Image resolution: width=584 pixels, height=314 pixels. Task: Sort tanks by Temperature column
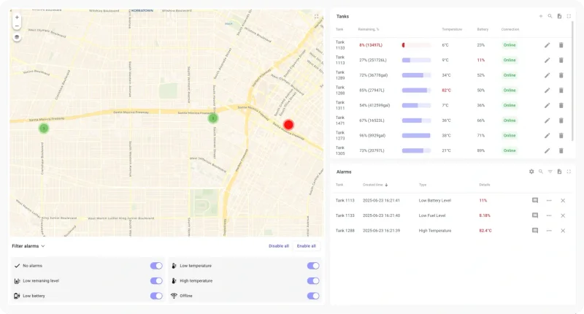tap(452, 29)
